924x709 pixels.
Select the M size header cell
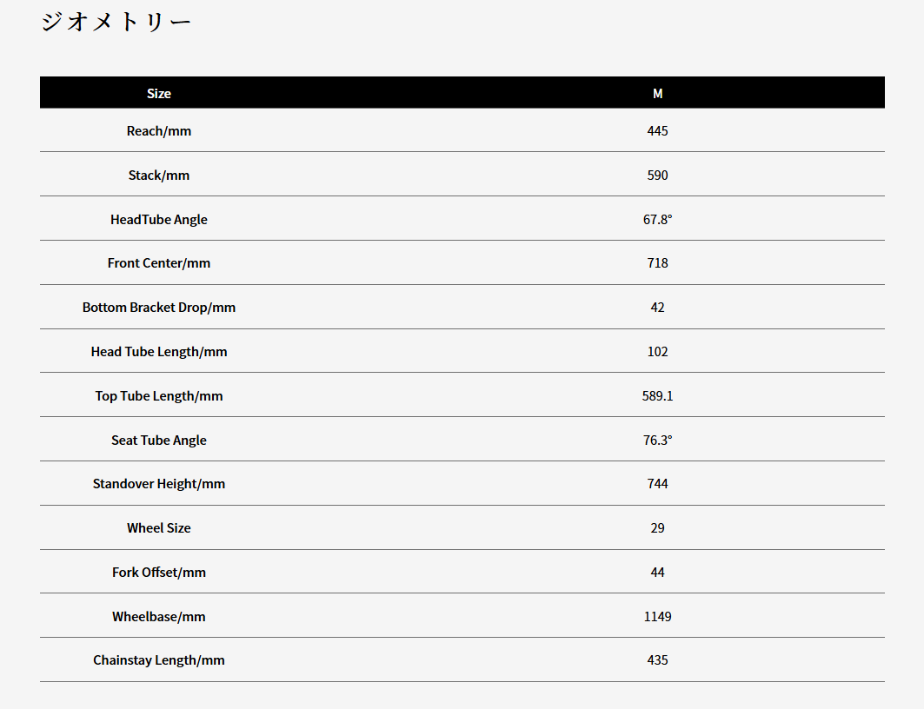click(x=658, y=94)
